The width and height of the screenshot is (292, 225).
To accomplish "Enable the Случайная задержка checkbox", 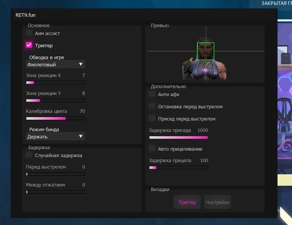I will coord(29,155).
